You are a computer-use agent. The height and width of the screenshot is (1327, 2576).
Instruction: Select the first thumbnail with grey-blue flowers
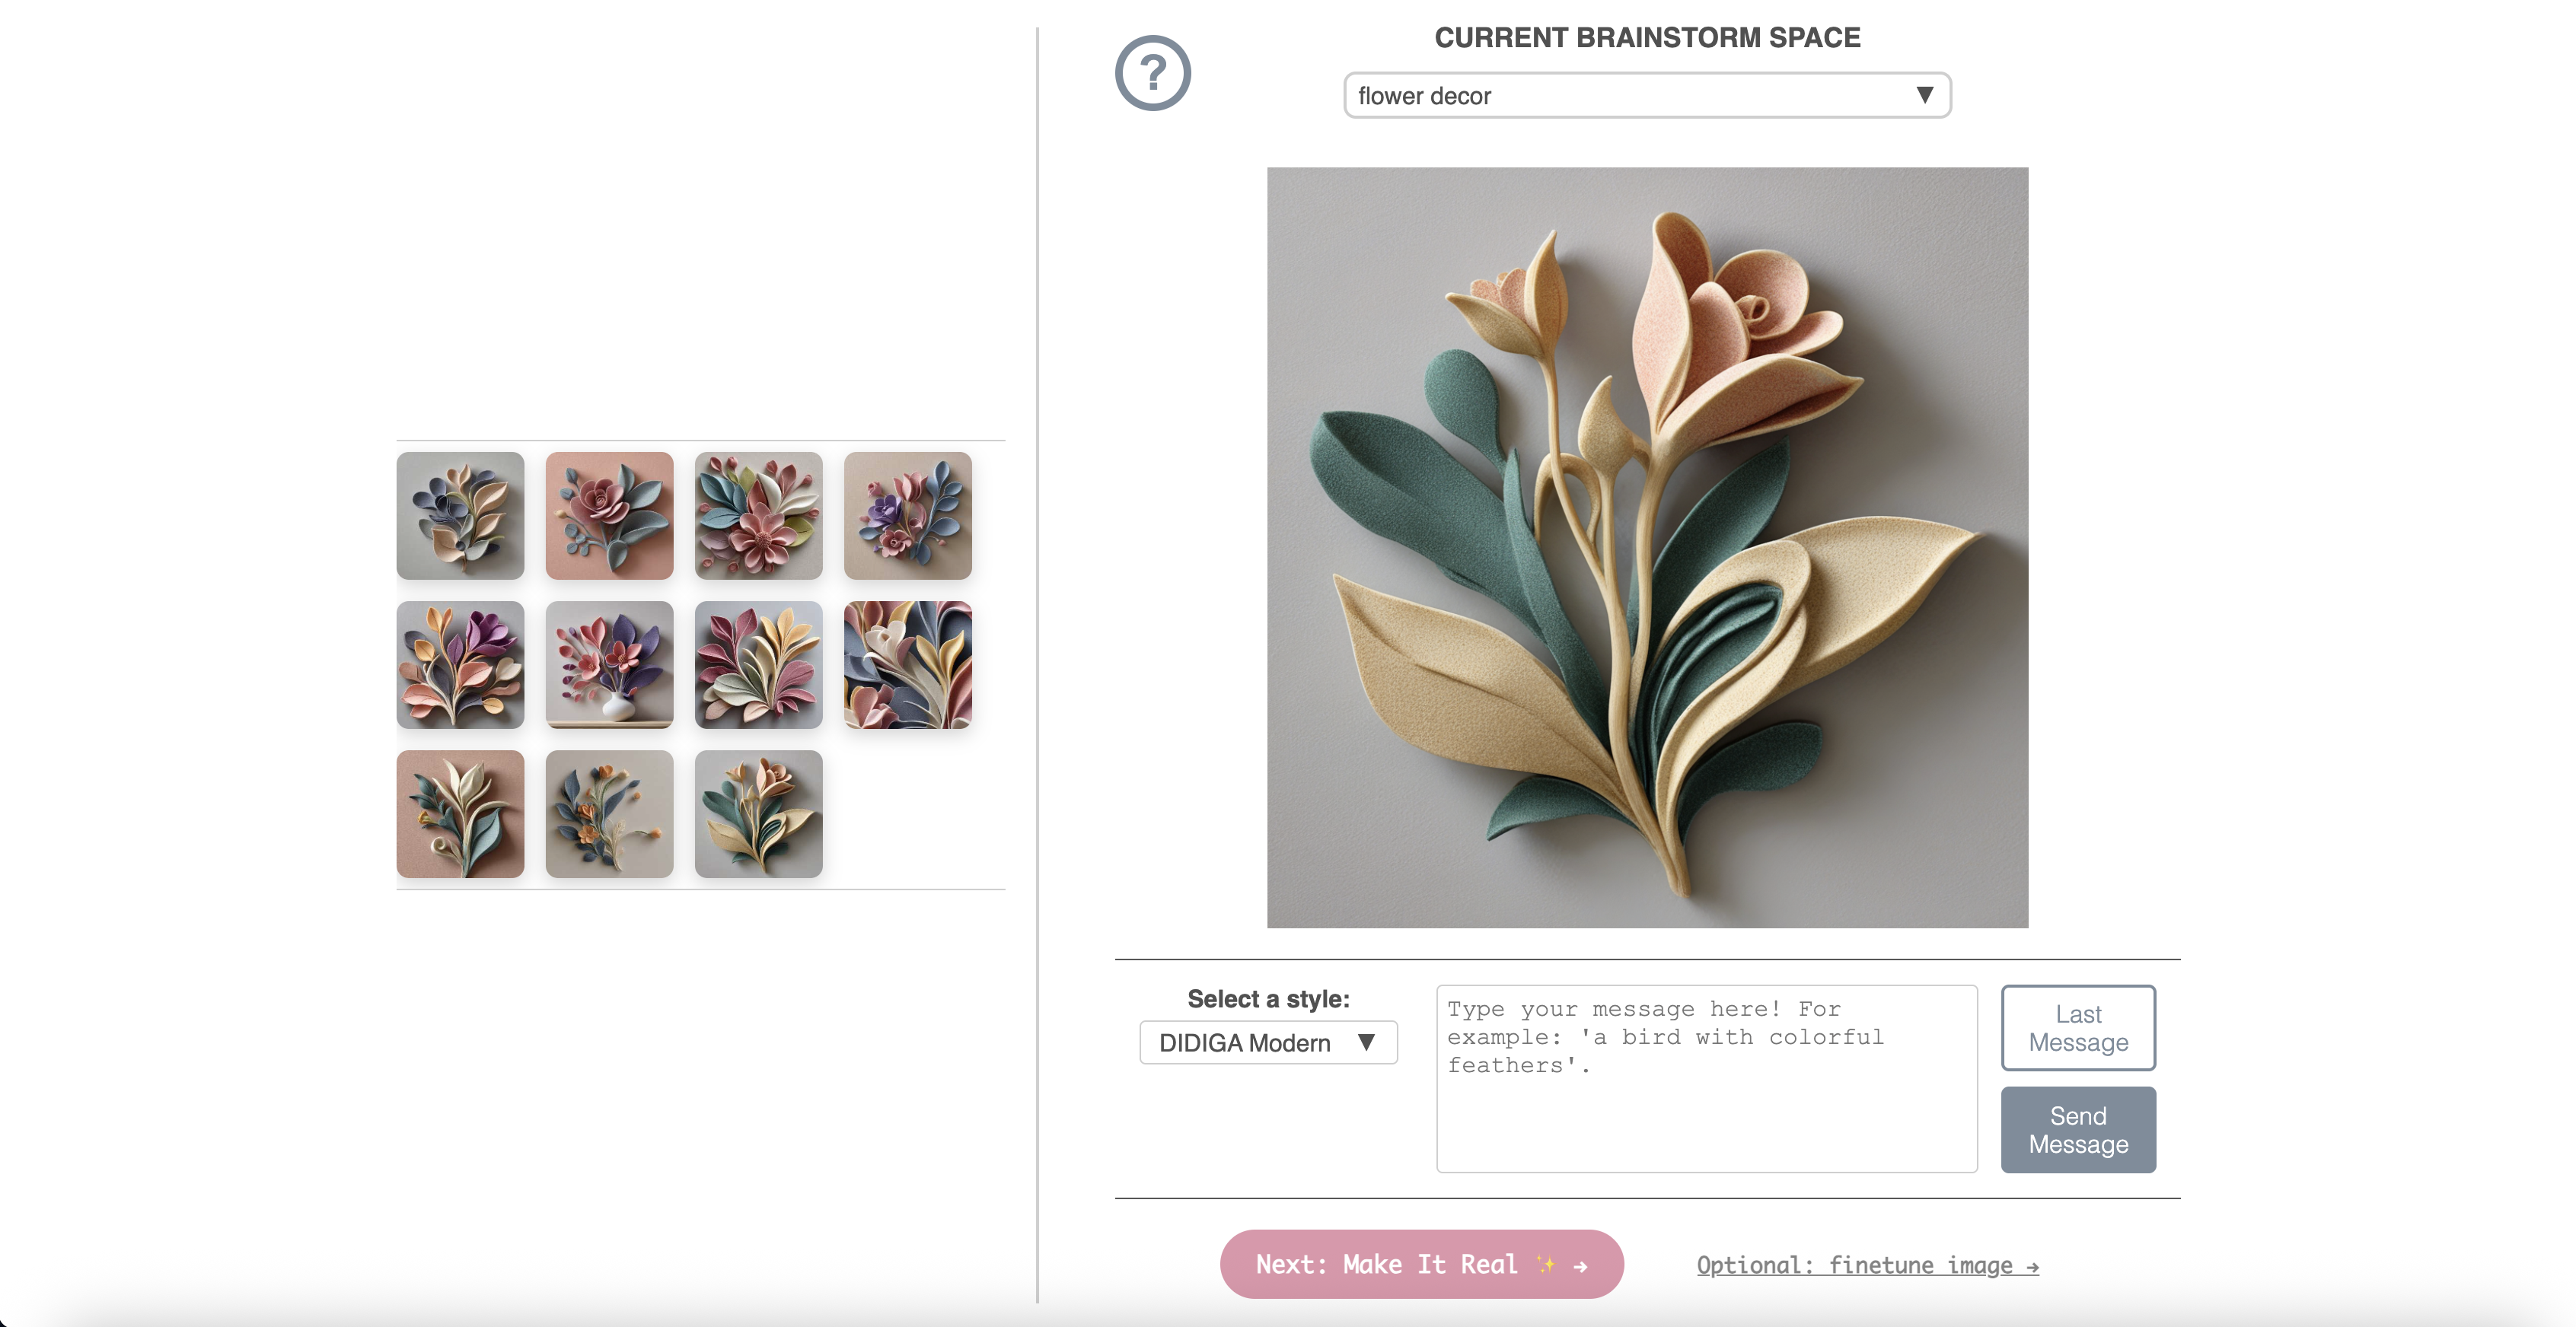pos(460,516)
